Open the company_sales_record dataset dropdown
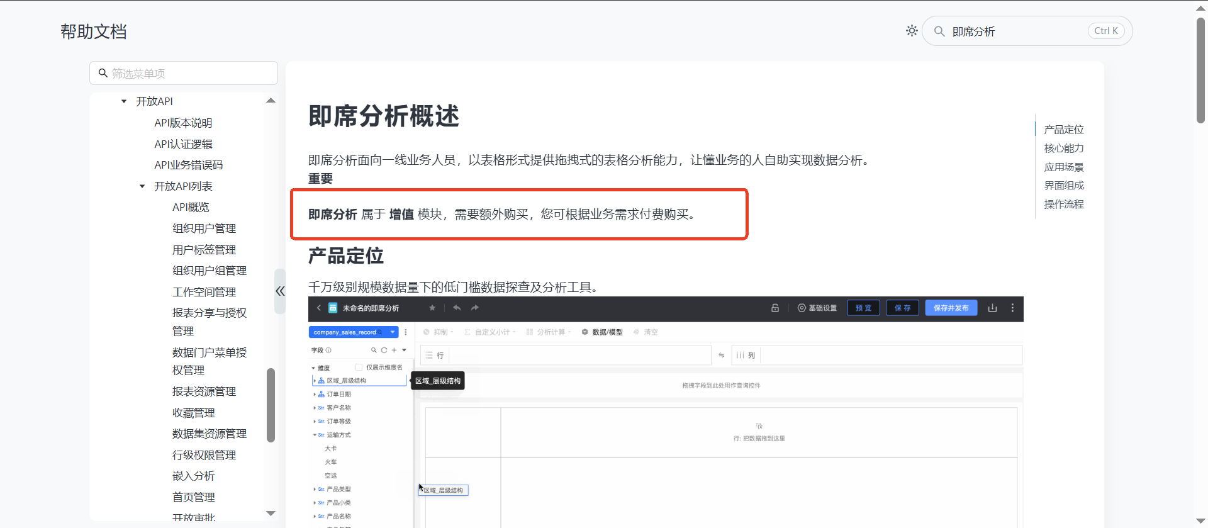 tap(393, 332)
